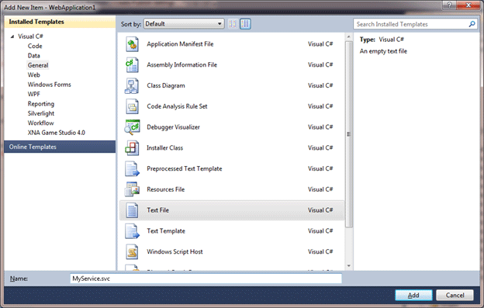
Task: Select the Visual C# tree item
Action: (x=30, y=36)
